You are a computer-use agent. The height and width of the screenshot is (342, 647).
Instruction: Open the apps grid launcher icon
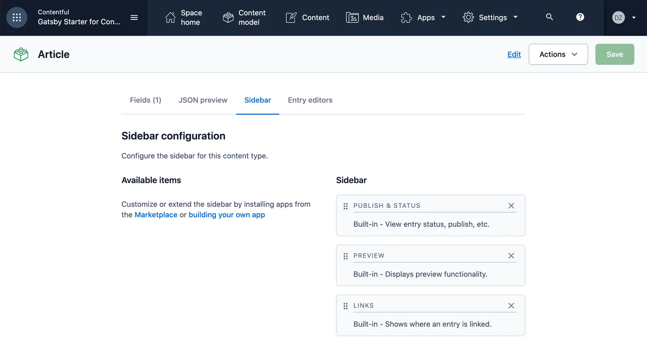point(17,17)
